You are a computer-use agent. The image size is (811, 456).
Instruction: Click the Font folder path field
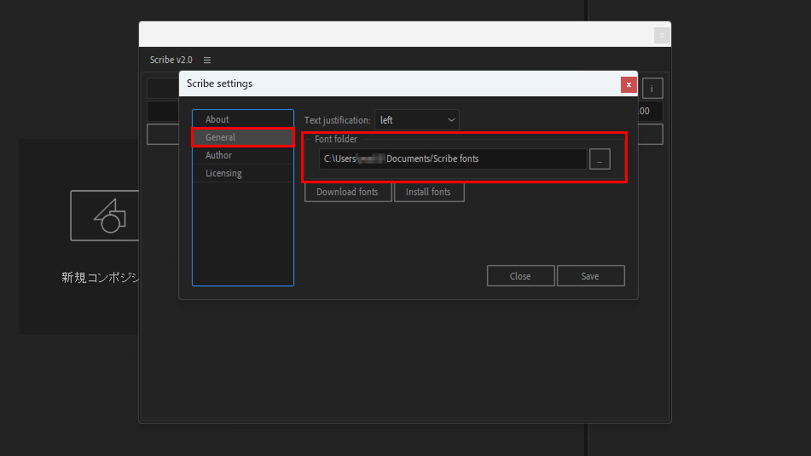tap(453, 159)
